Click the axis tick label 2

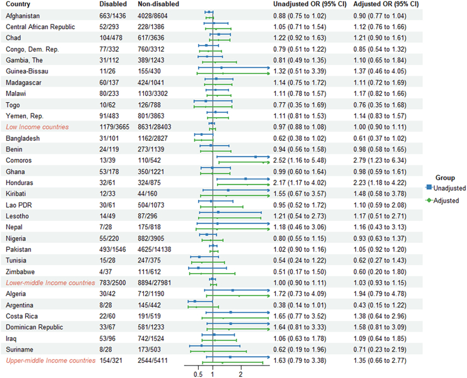(x=240, y=374)
